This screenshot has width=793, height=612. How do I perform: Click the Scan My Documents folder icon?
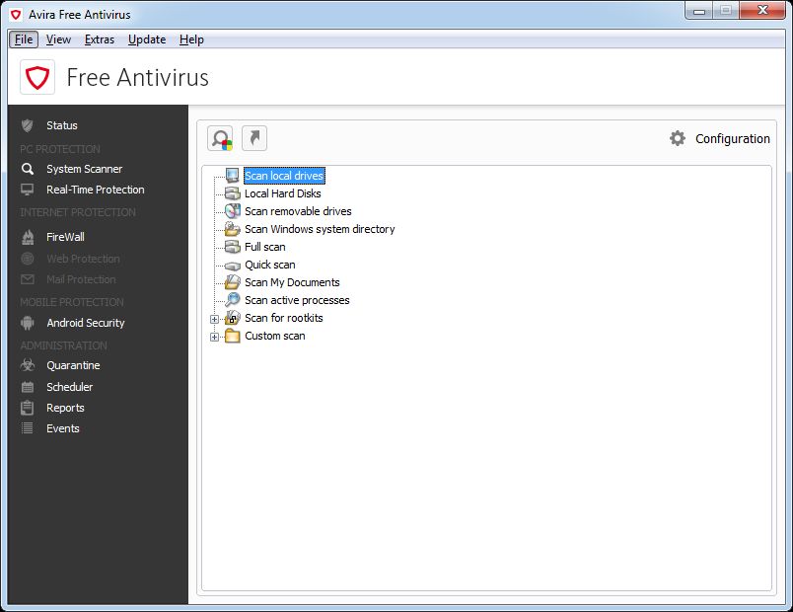click(x=232, y=282)
